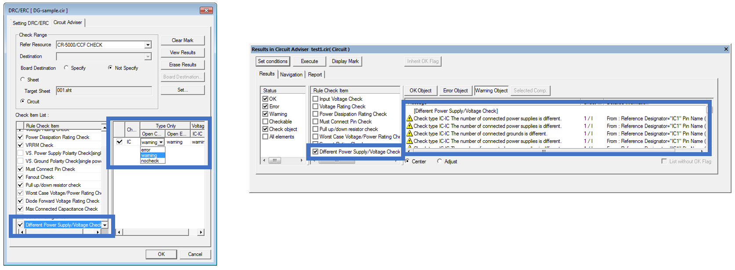Image resolution: width=735 pixels, height=270 pixels.
Task: Enable the Checkable status checkbox
Action: tap(265, 121)
